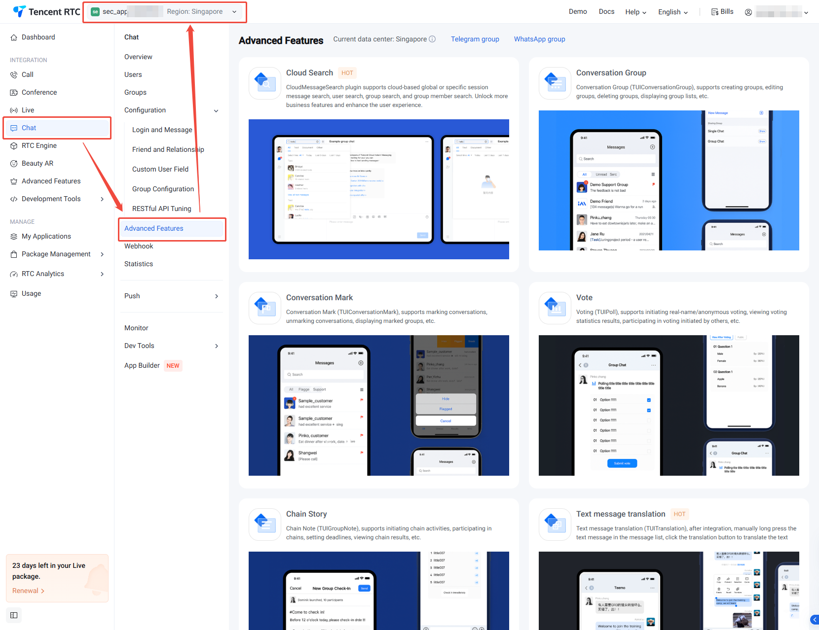Click the Cloud Search preview image

pyautogui.click(x=378, y=189)
